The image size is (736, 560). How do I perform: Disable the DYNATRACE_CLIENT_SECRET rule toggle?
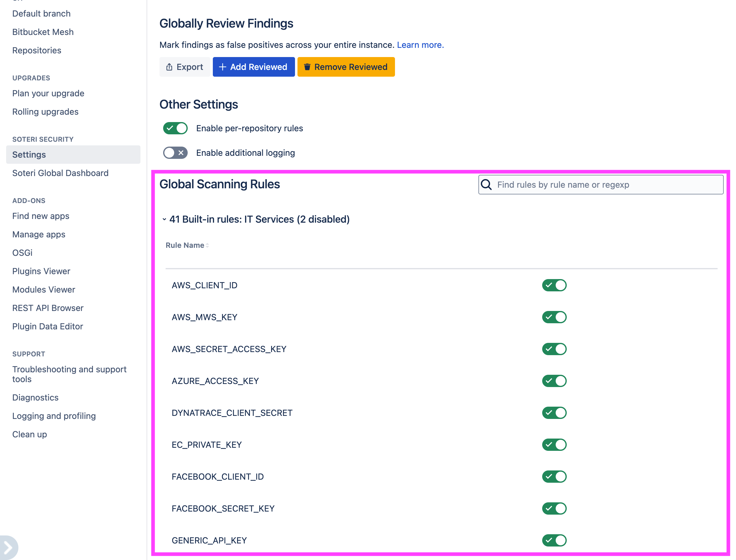554,413
